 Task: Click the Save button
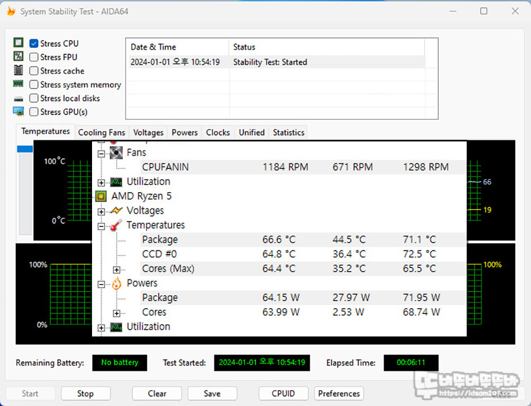(x=212, y=394)
